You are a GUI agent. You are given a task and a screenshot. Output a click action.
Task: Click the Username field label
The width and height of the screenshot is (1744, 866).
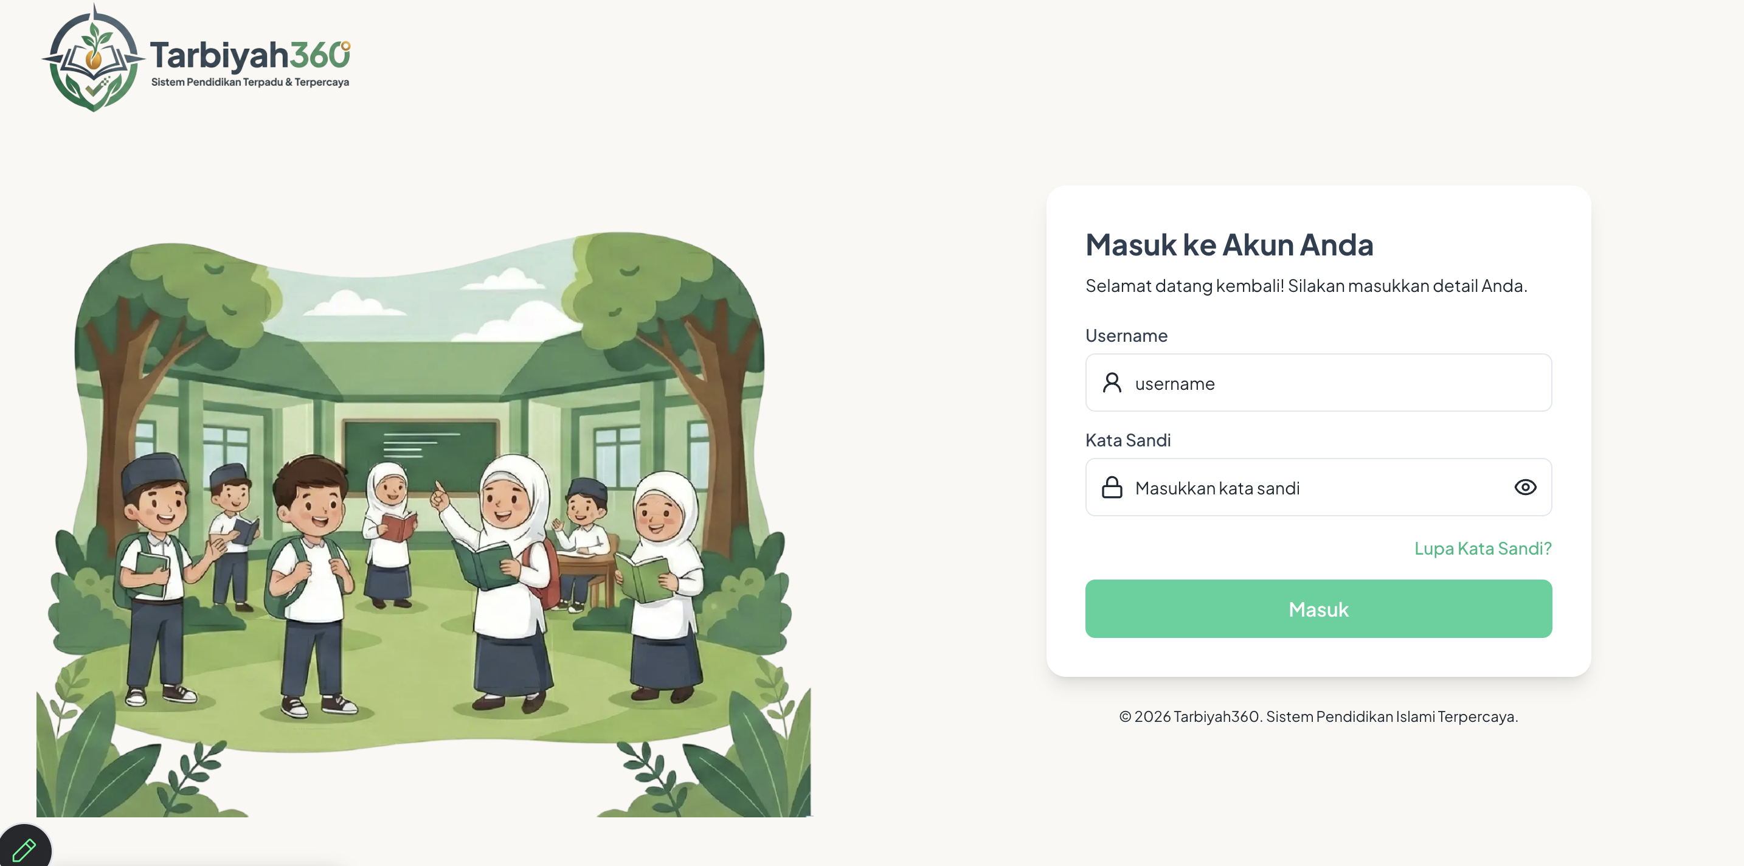(1126, 335)
